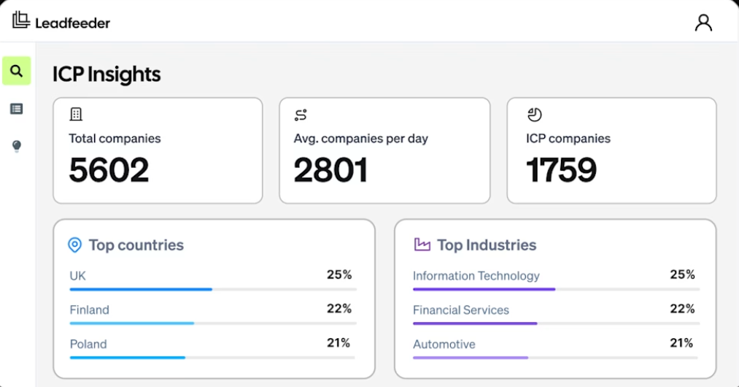Select the search magnifier sidebar icon
The height and width of the screenshot is (387, 739).
coord(17,71)
